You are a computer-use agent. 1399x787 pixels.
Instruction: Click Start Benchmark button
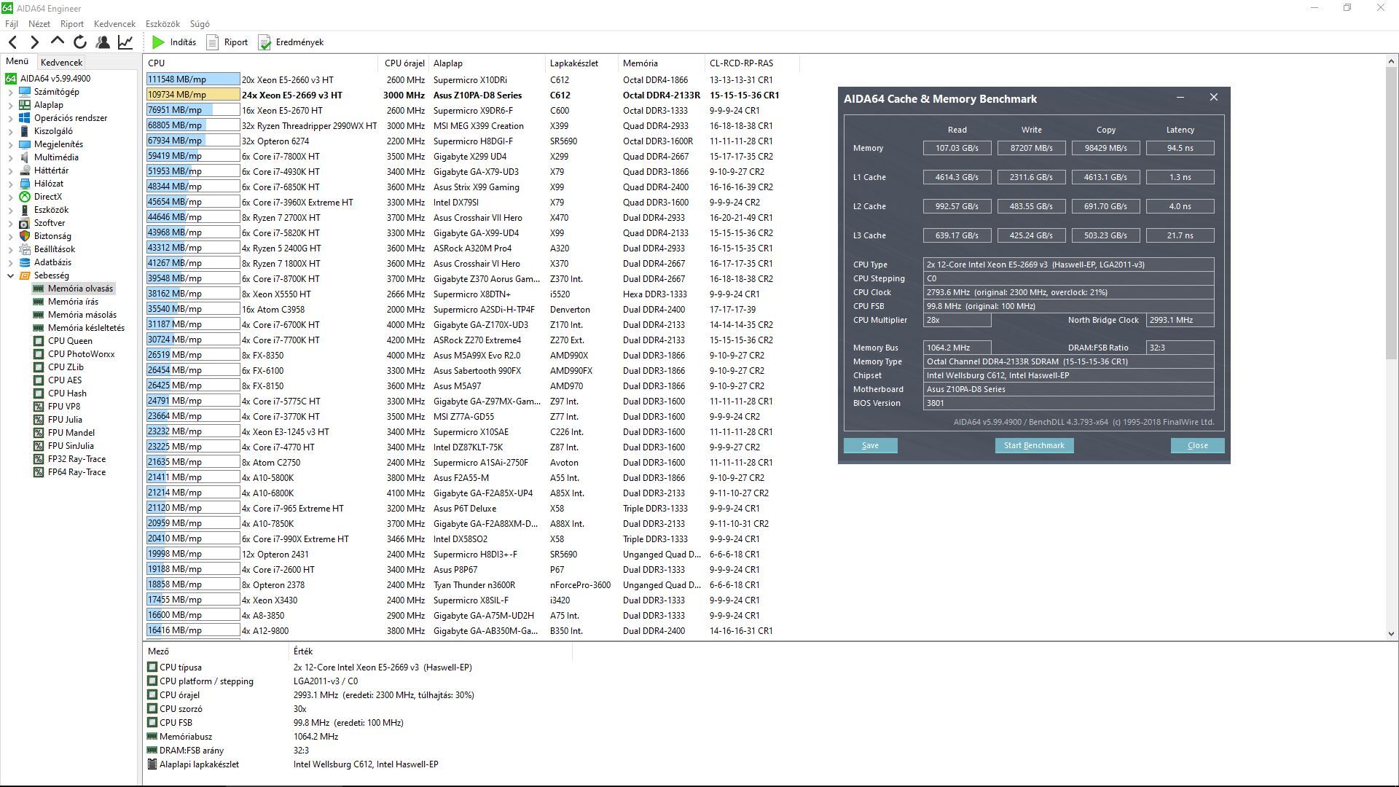click(1033, 445)
